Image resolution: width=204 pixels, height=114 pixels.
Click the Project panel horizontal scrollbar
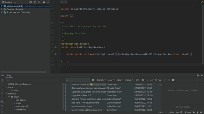pyautogui.click(x=23, y=72)
